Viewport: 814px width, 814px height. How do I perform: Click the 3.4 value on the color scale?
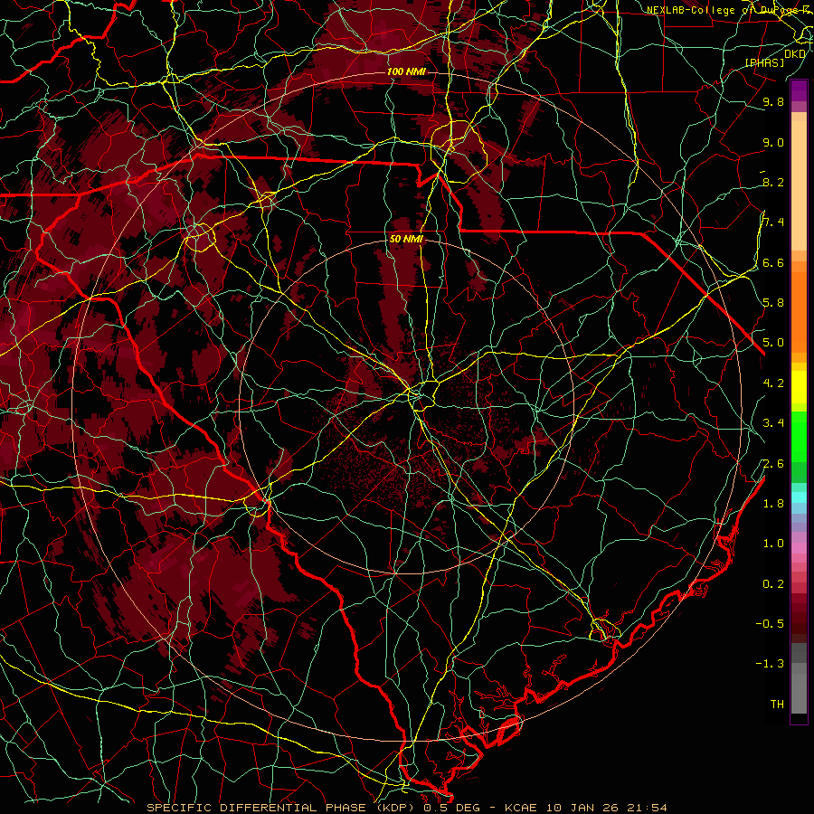(773, 423)
